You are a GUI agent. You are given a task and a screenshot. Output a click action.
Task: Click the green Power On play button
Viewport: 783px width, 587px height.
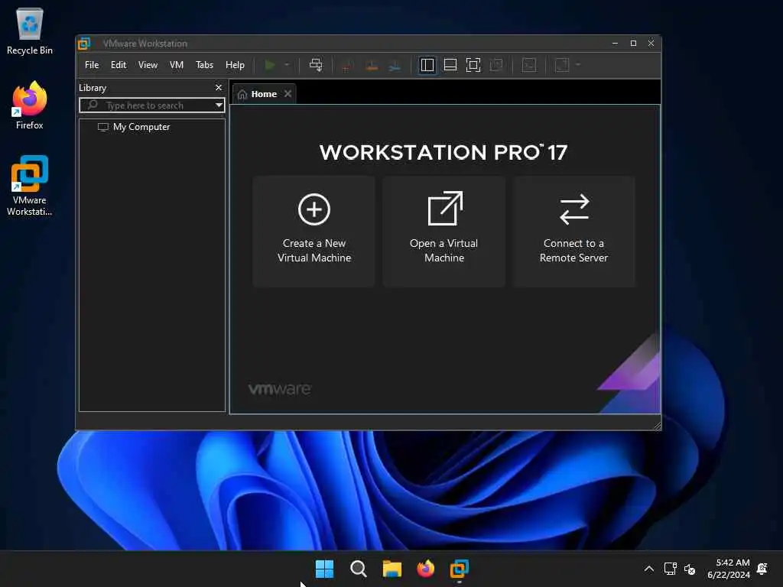point(270,65)
